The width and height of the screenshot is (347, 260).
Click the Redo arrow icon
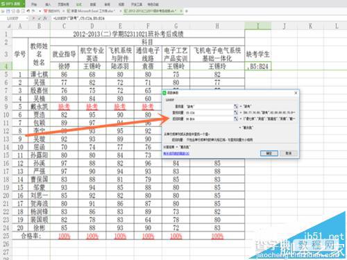click(33, 11)
